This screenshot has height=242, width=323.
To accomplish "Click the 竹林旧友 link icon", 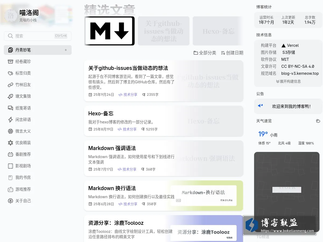I will pyautogui.click(x=10, y=85).
